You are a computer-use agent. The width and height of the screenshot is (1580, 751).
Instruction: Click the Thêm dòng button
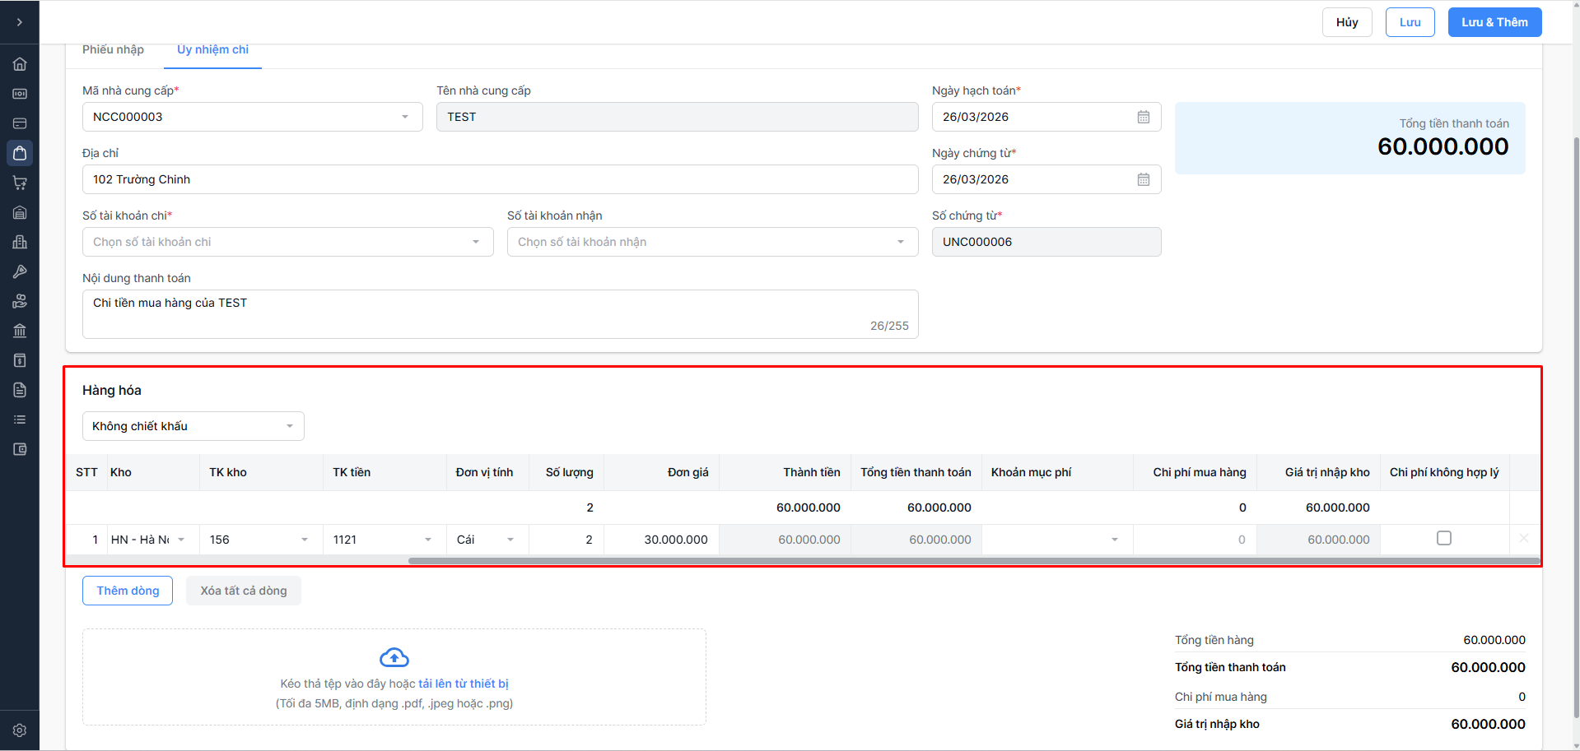point(128,591)
